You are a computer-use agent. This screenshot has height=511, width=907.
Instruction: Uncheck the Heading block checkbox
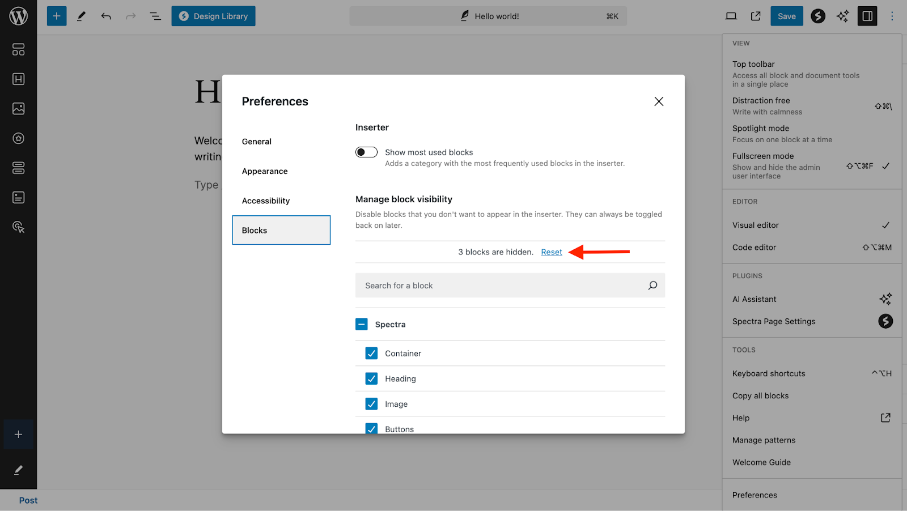pyautogui.click(x=371, y=378)
